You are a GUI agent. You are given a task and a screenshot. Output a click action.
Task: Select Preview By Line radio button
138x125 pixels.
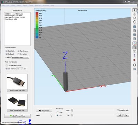point(57,115)
